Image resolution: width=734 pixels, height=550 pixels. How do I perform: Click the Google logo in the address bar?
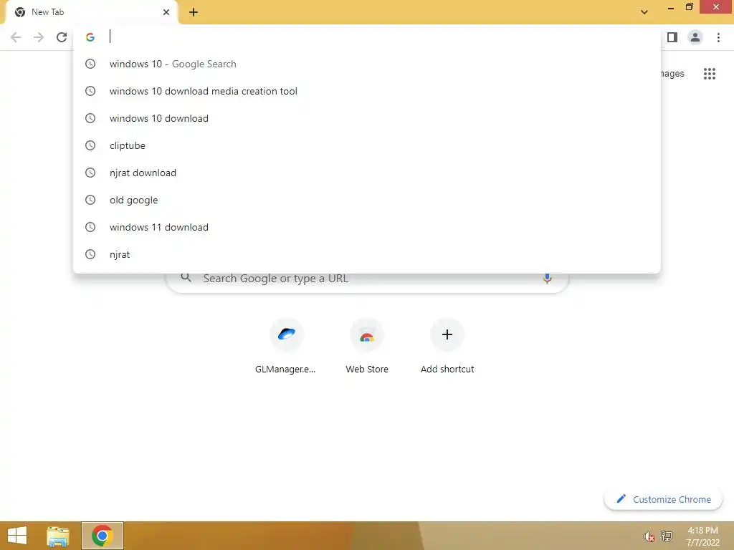point(90,37)
